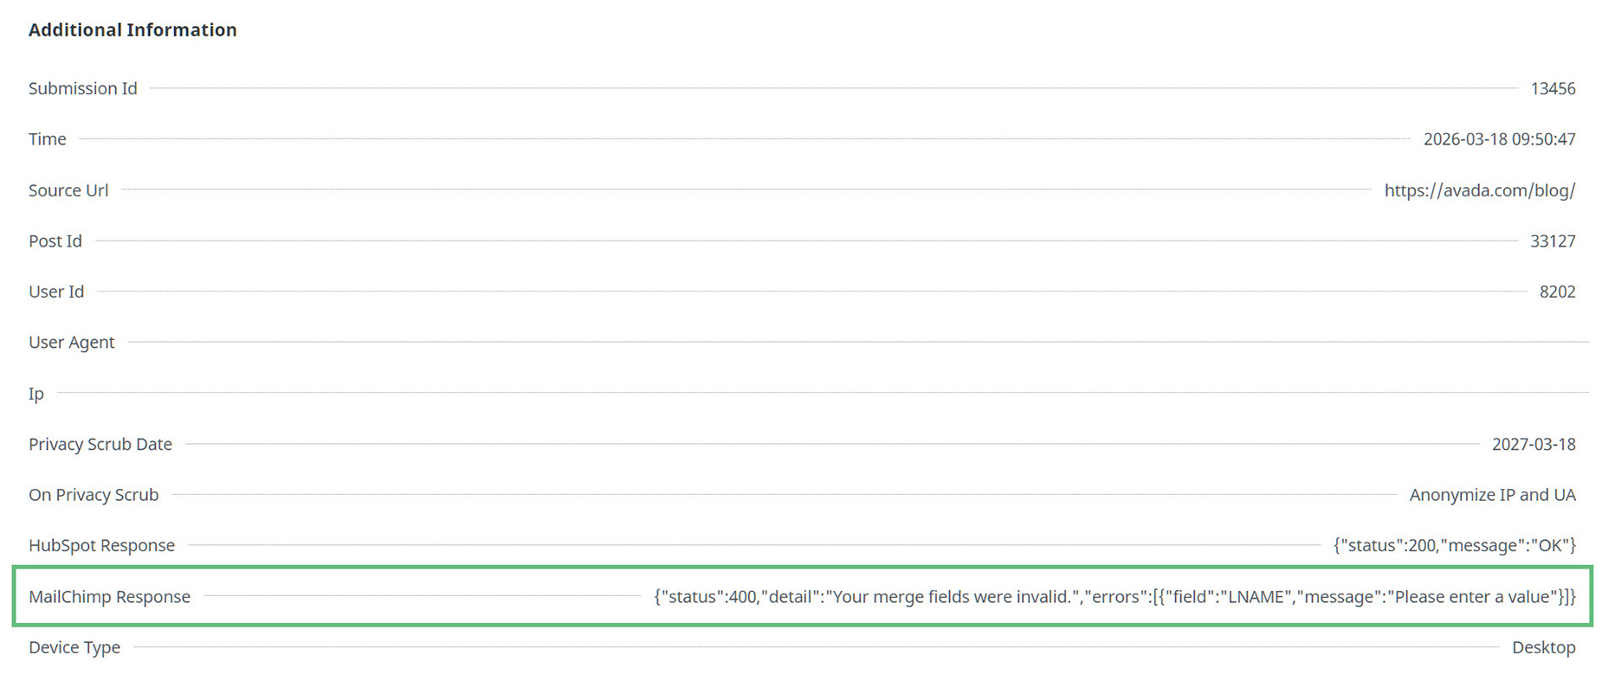Click the User Id value 8202
The width and height of the screenshot is (1602, 687).
pos(1557,292)
